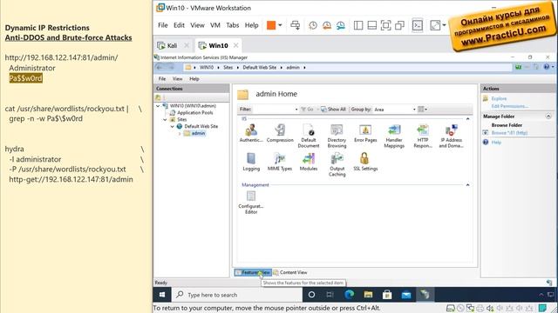Click the IIS Manager back arrow
Screen dimensions: 558x313
coord(160,67)
